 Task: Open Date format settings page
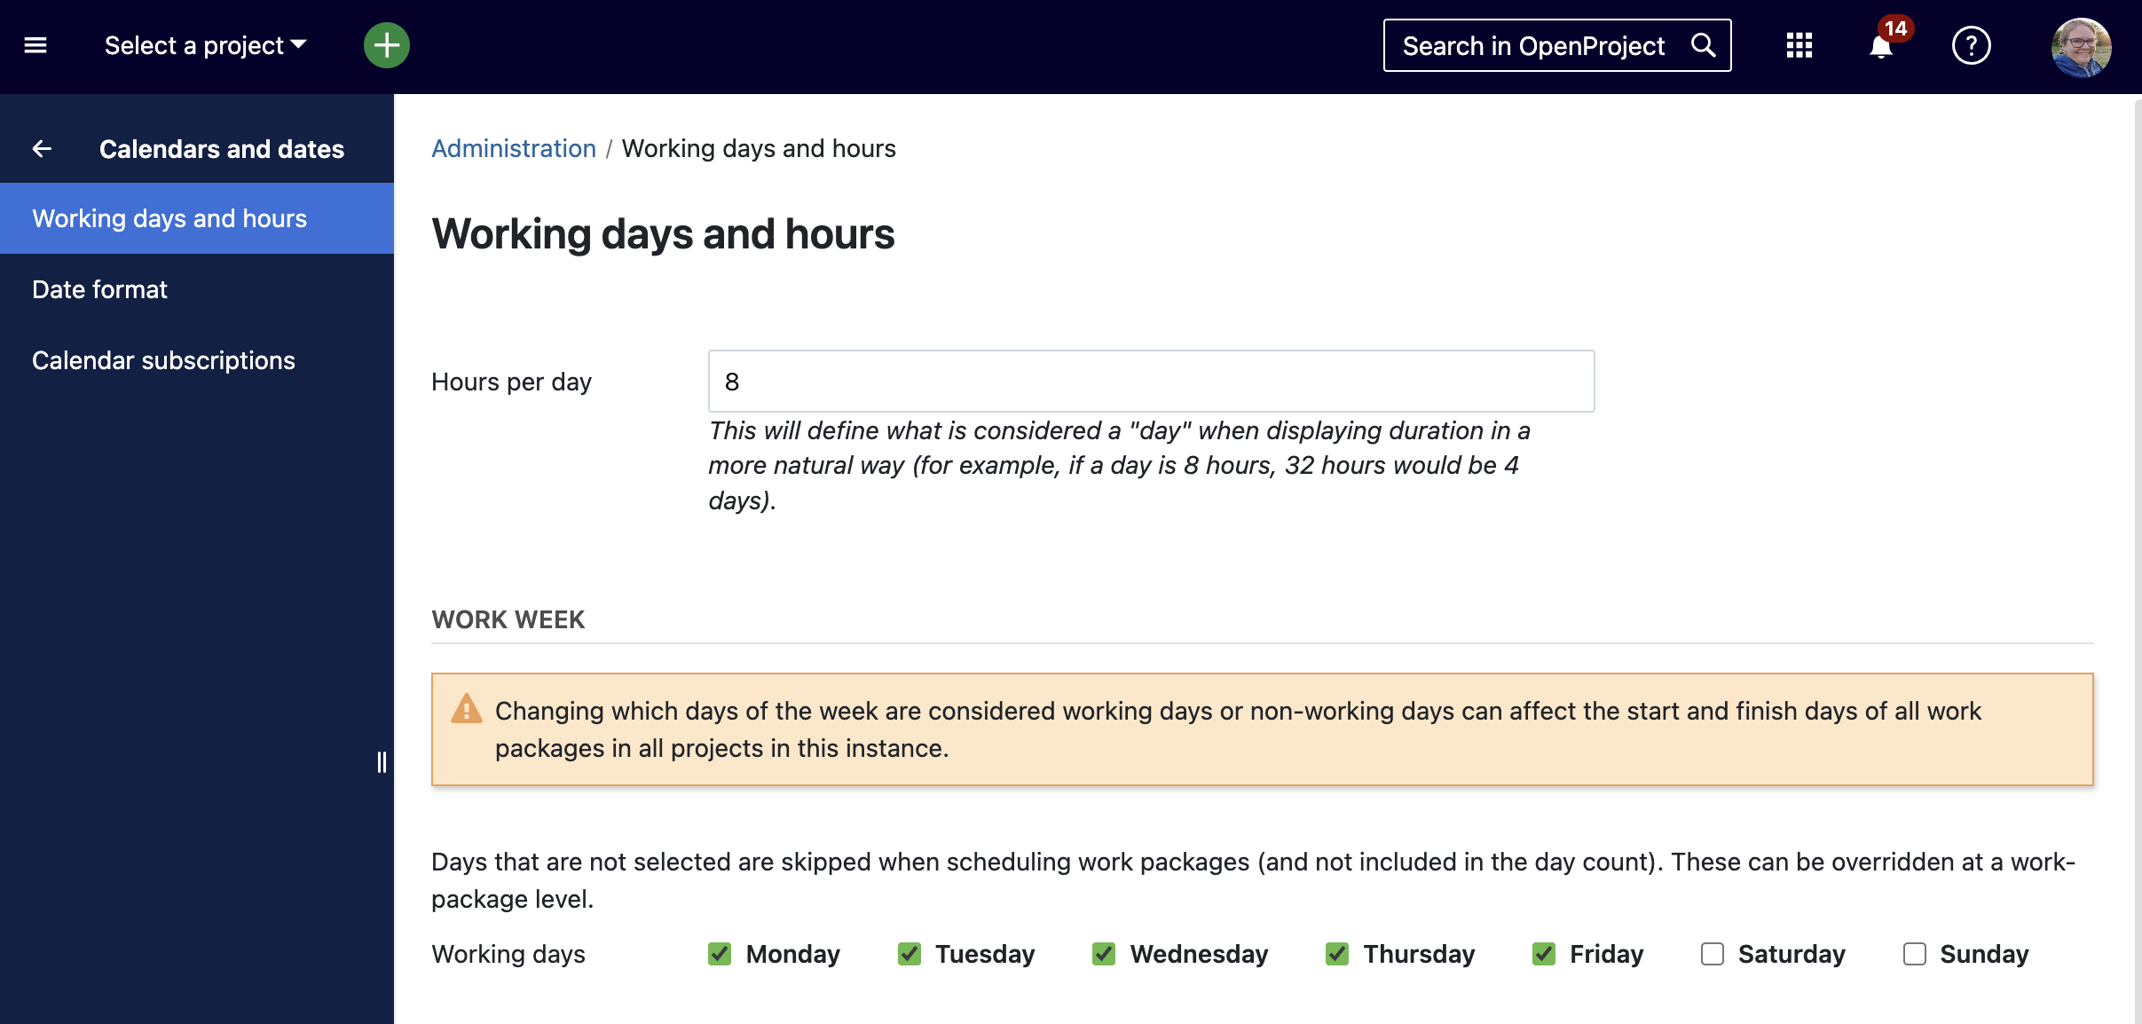click(x=99, y=288)
